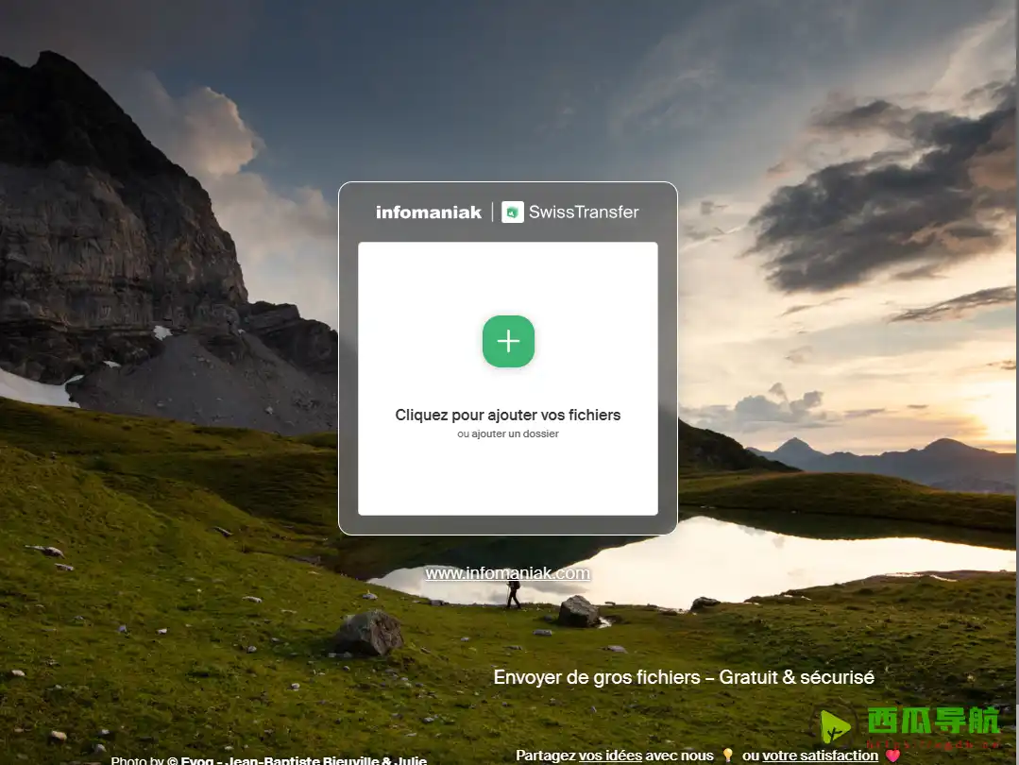Click the hiker in the background photo
Image resolution: width=1019 pixels, height=765 pixels.
513,593
